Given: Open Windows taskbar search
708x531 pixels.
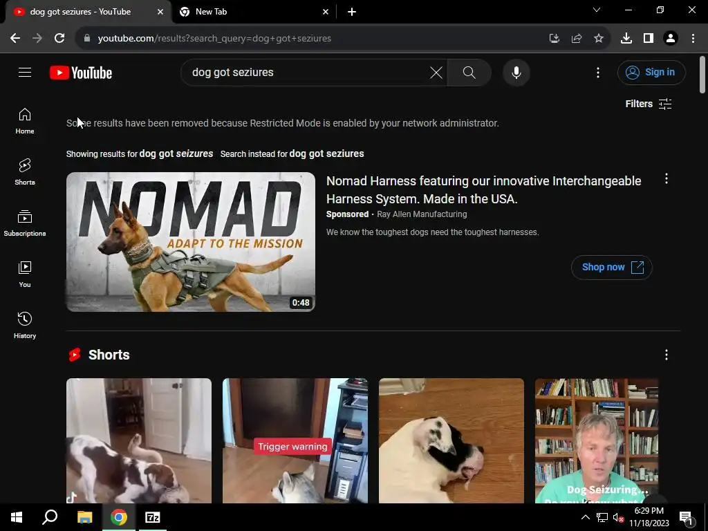Looking at the screenshot, I should point(50,517).
